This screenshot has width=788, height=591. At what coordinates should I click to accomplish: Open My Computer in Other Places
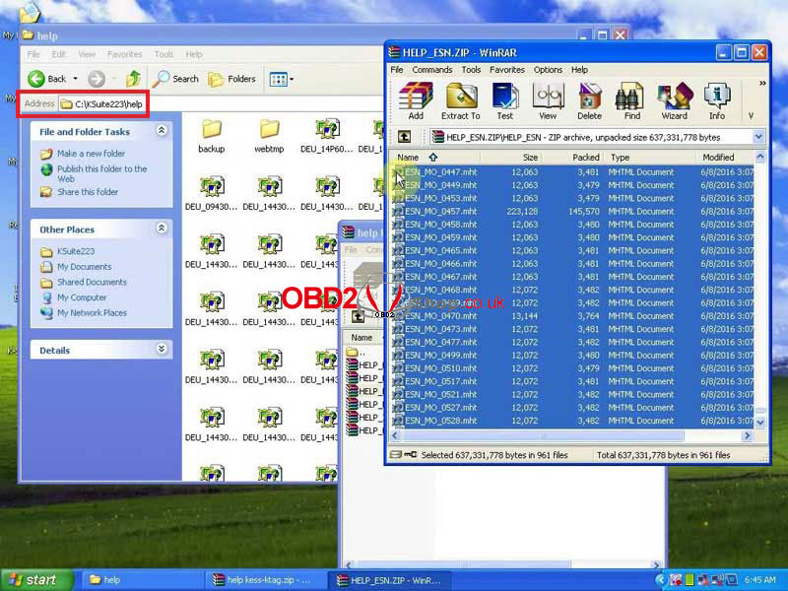coord(82,297)
